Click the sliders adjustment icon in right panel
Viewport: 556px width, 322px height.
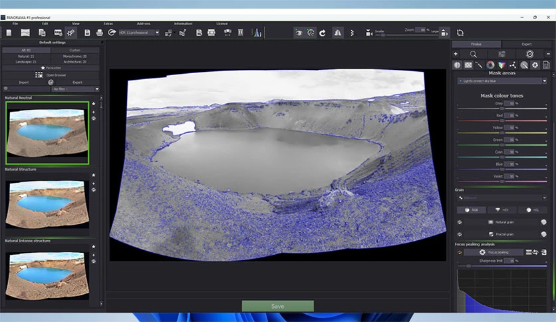[501, 55]
